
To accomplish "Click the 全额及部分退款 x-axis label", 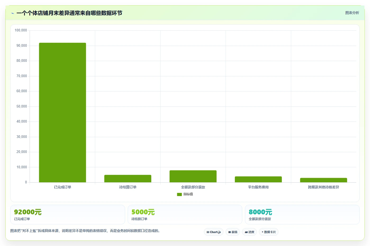I will click(x=193, y=187).
